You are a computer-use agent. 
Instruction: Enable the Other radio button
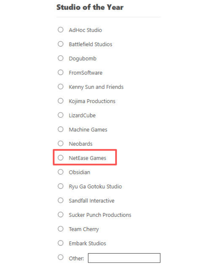pyautogui.click(x=61, y=257)
